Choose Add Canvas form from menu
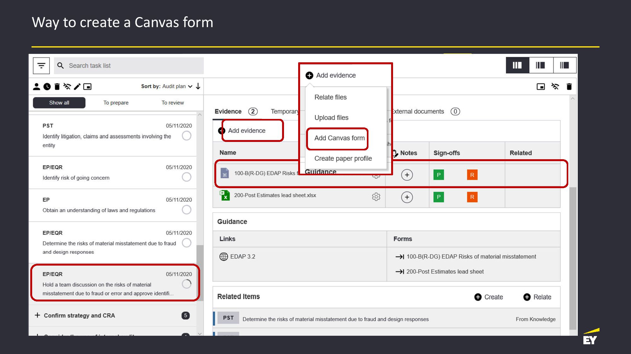631x354 pixels. click(339, 138)
